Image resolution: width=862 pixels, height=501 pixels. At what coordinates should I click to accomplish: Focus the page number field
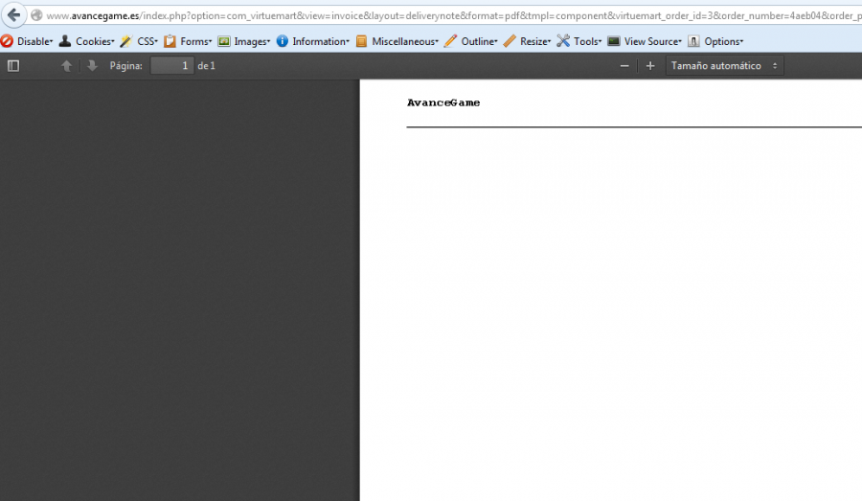(172, 66)
